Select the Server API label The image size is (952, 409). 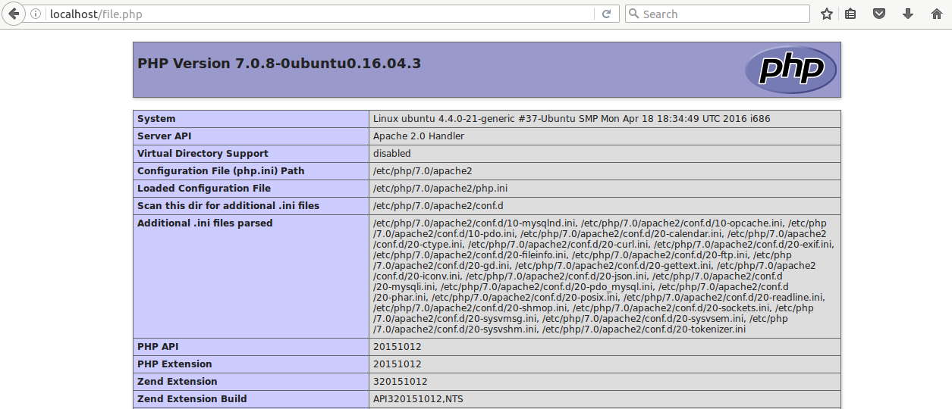(164, 136)
